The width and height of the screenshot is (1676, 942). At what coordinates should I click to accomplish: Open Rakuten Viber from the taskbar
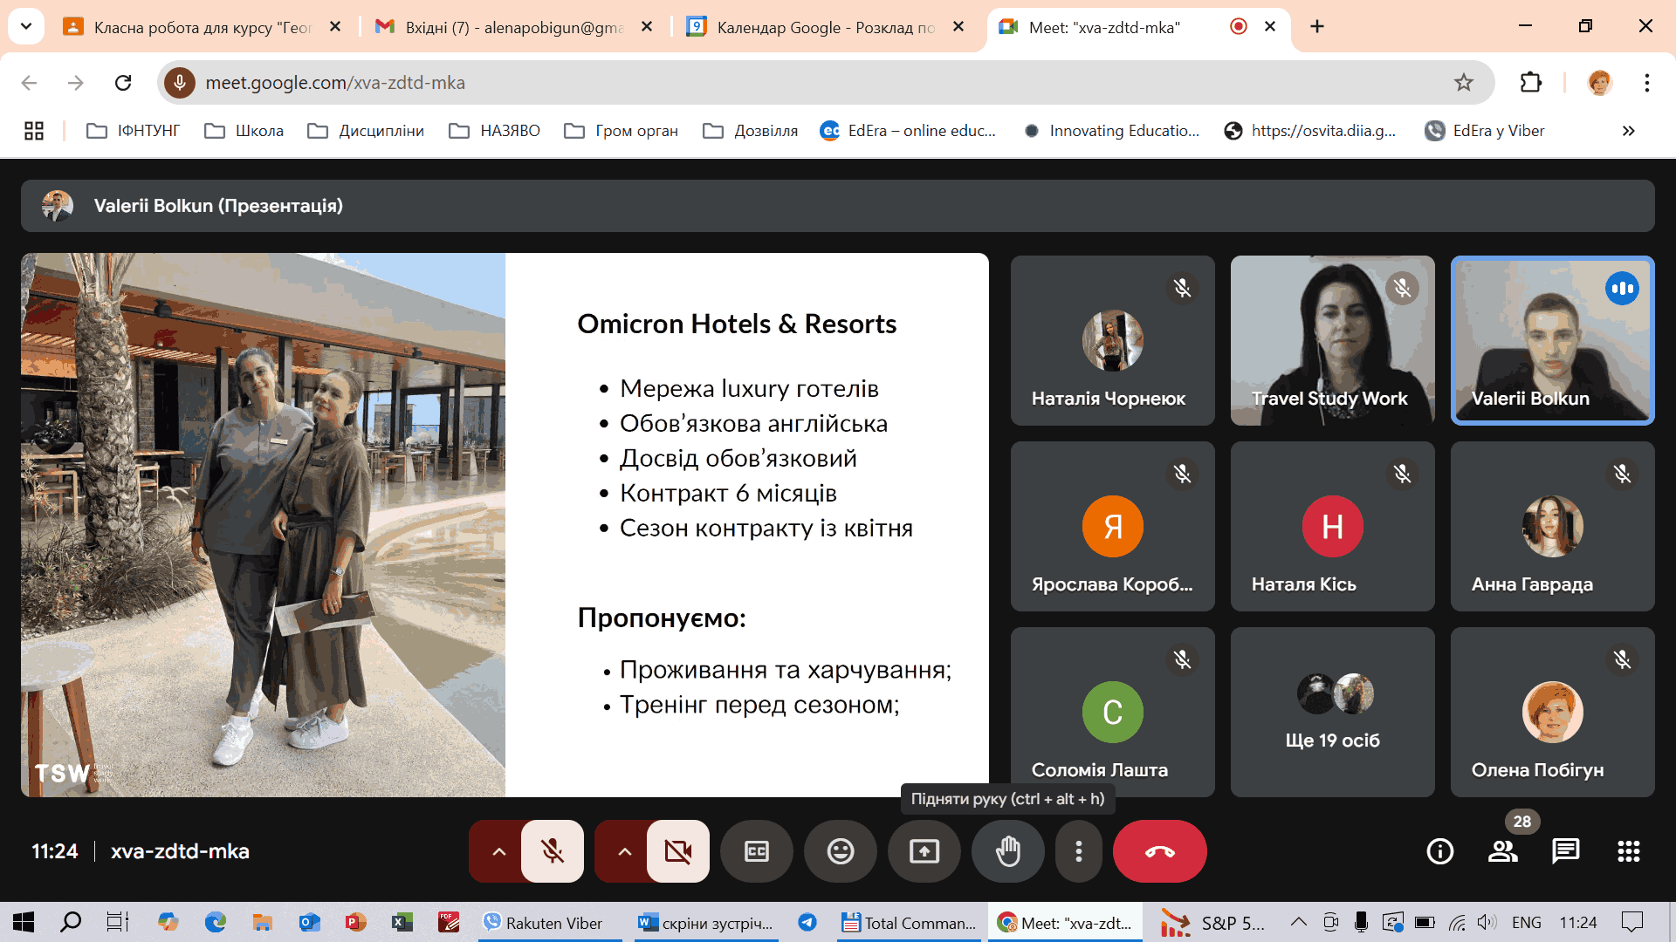click(x=543, y=923)
